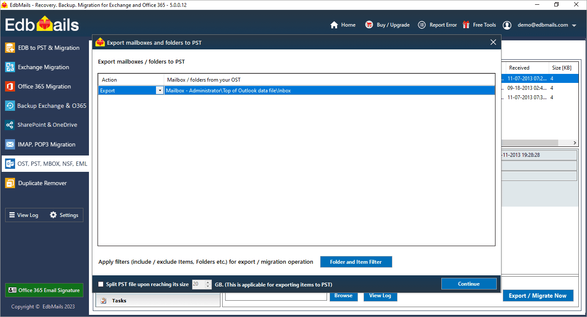Viewport: 587px width, 317px height.
Task: Click the Export / Migrate Now button
Action: coord(538,296)
